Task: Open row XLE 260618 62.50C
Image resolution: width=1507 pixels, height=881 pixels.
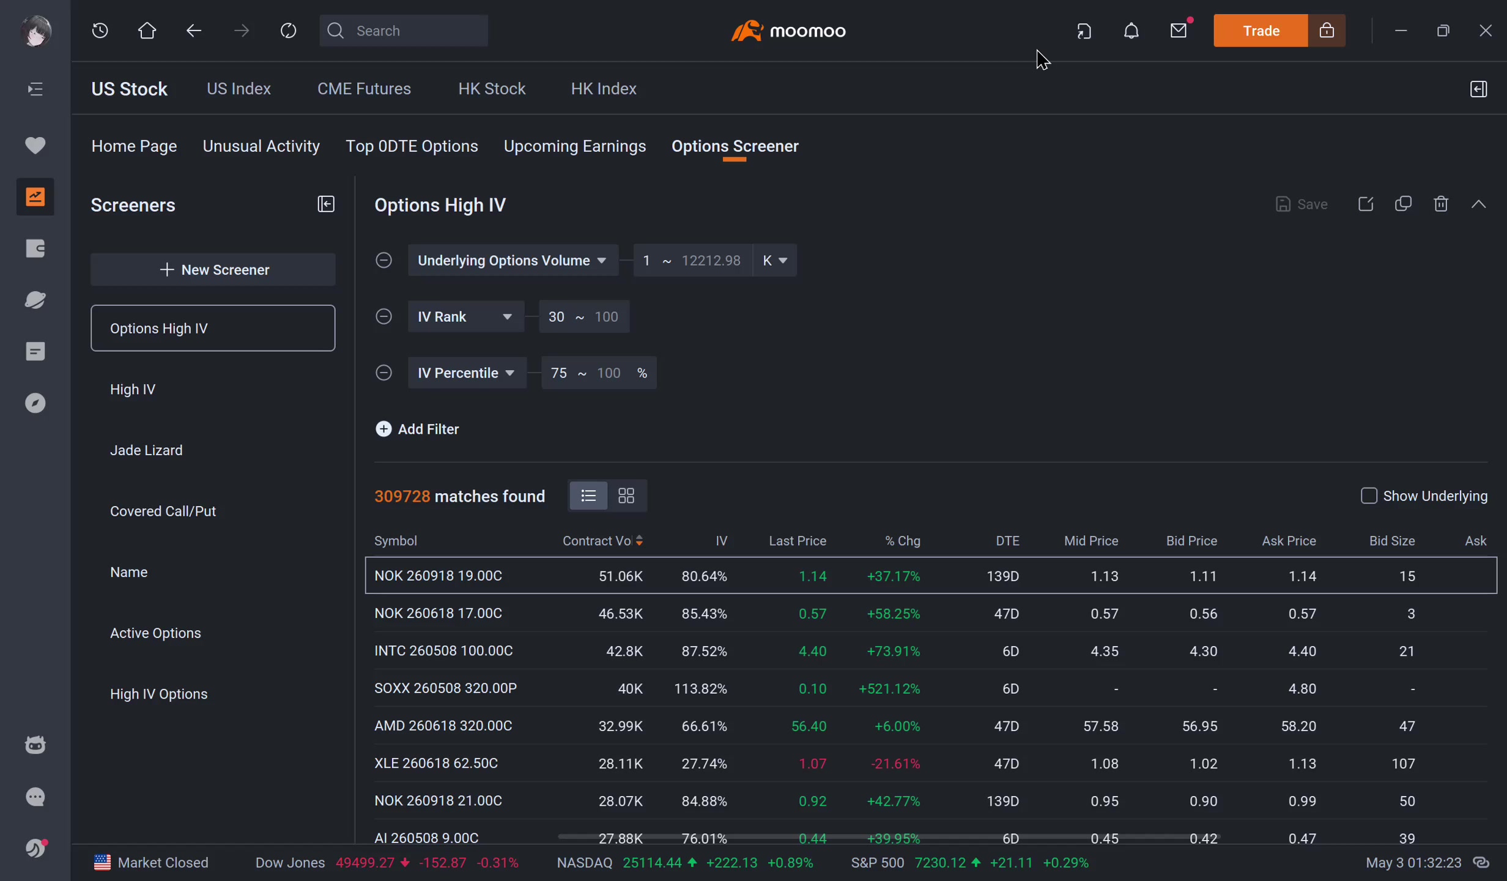Action: click(x=930, y=763)
